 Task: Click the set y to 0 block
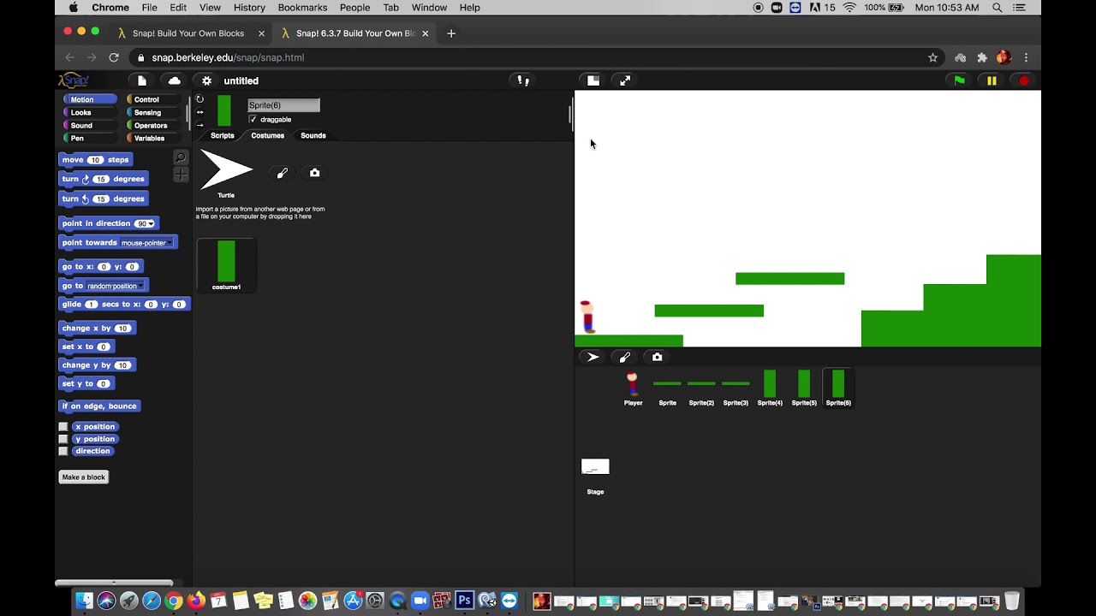coord(87,383)
